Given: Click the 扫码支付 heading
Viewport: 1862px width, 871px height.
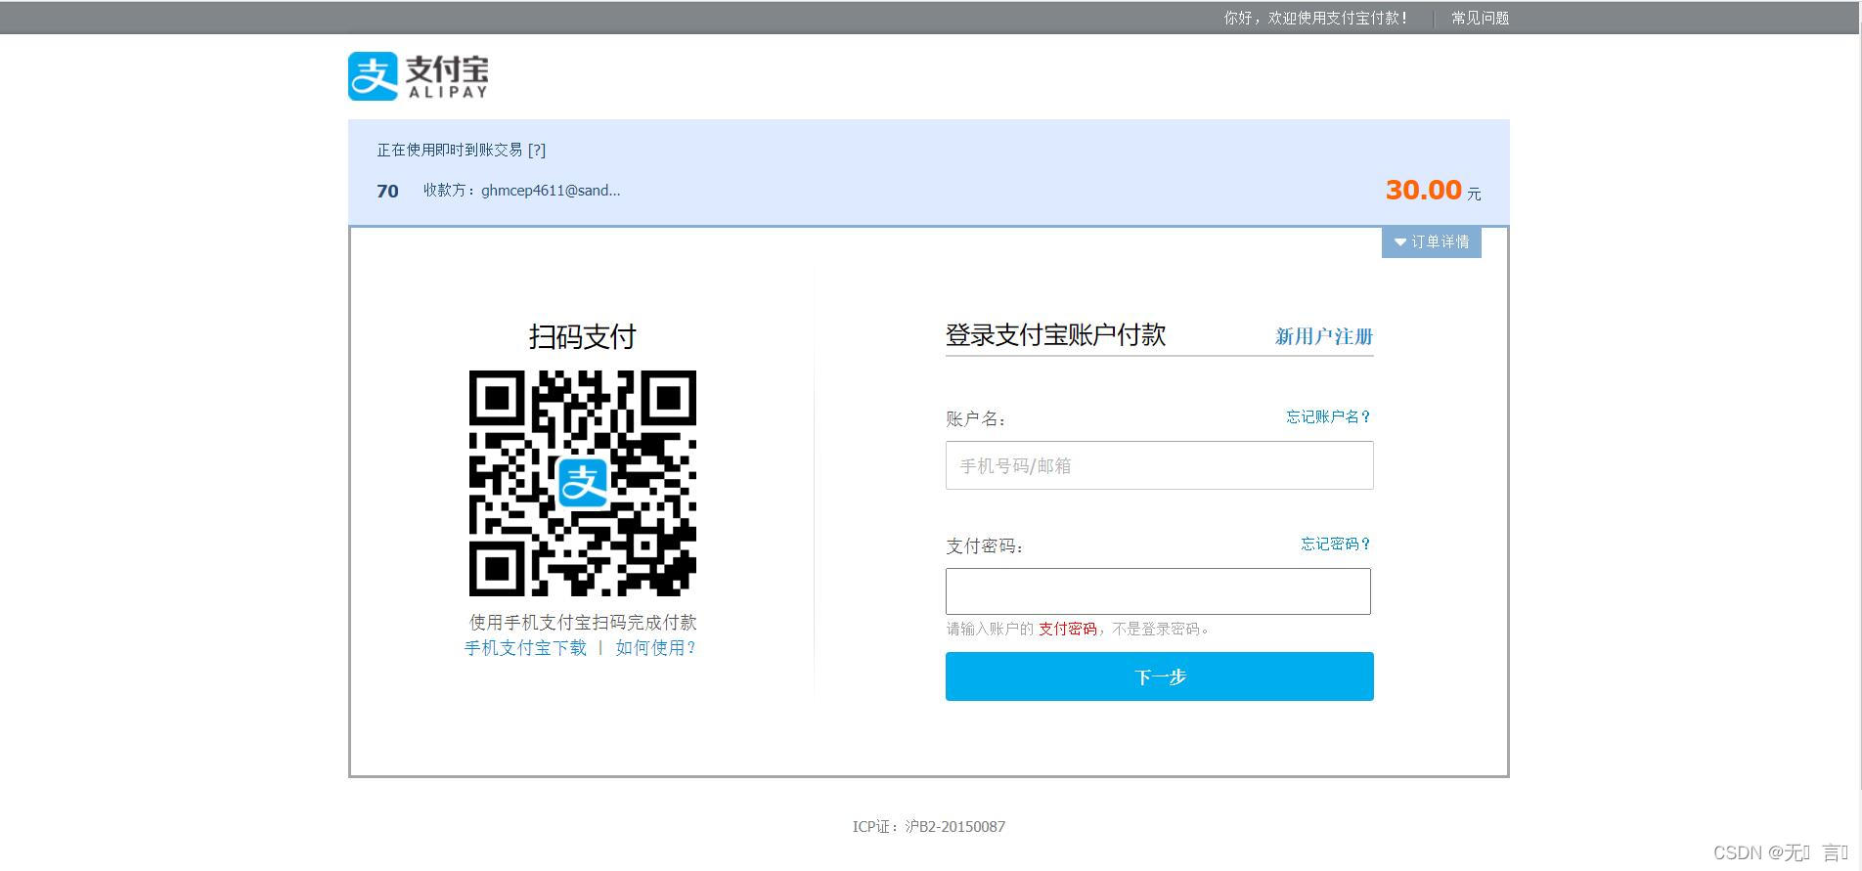Looking at the screenshot, I should pos(583,337).
